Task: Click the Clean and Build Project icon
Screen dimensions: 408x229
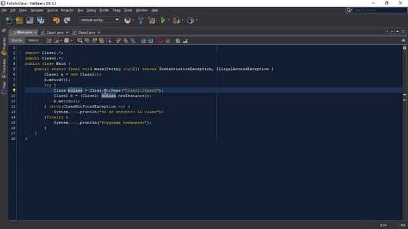Action: click(x=152, y=20)
